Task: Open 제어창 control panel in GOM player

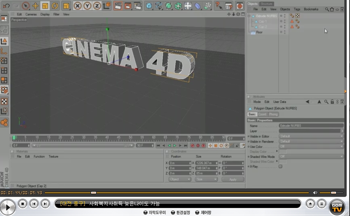Action: point(203,212)
